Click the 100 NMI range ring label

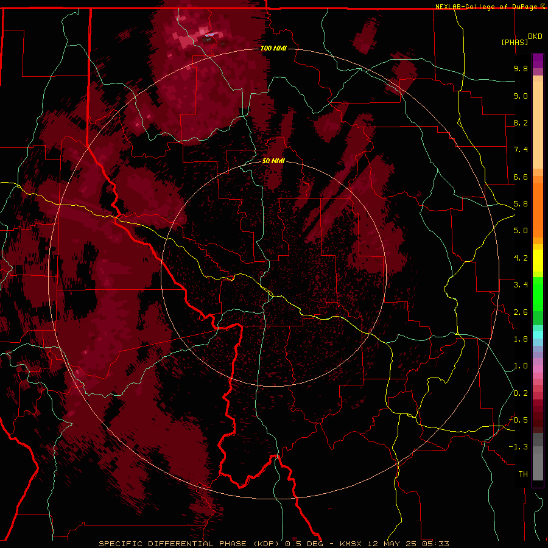(273, 48)
